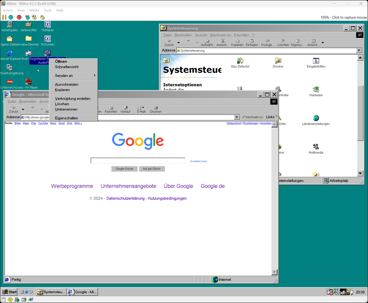Select the Internet Explorer desktop icon

pyautogui.click(x=10, y=56)
